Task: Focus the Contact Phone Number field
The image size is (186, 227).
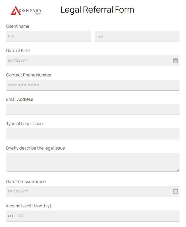Action: click(93, 85)
